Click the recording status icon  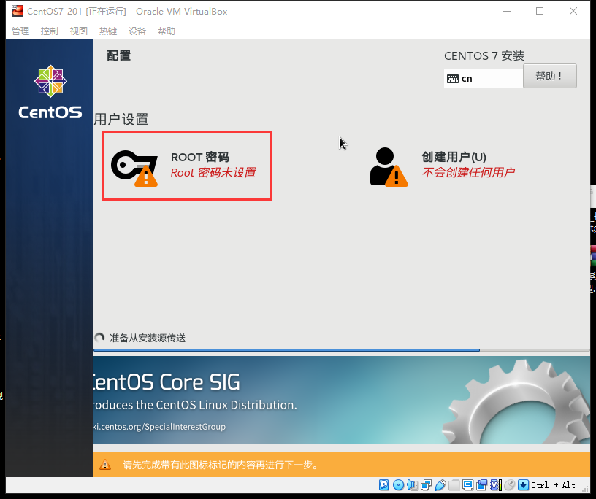coord(482,484)
